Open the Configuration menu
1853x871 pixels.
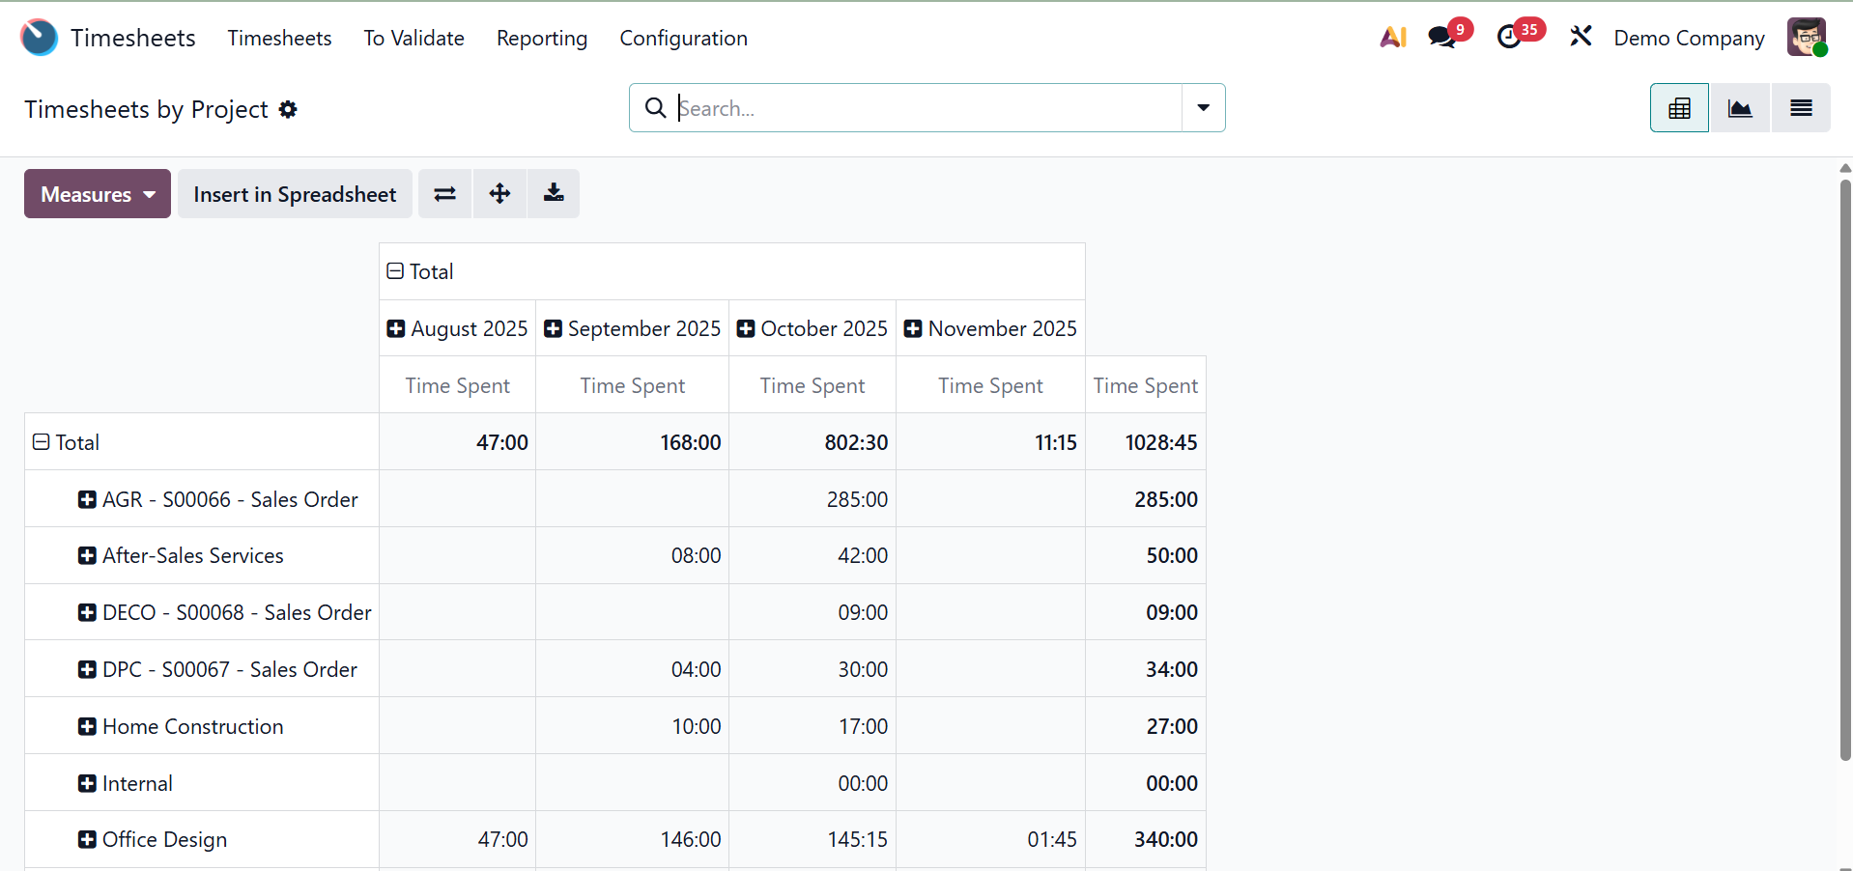click(x=683, y=39)
